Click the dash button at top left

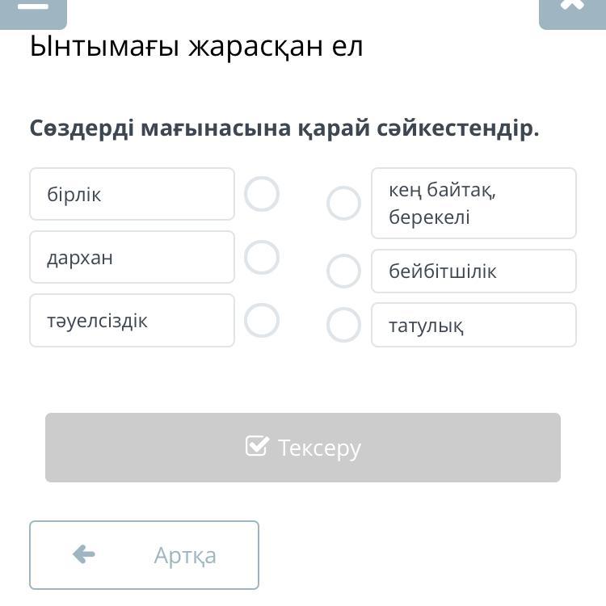32,8
